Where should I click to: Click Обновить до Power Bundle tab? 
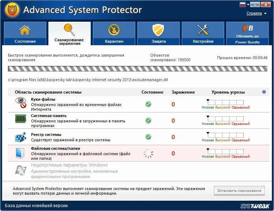(247, 33)
